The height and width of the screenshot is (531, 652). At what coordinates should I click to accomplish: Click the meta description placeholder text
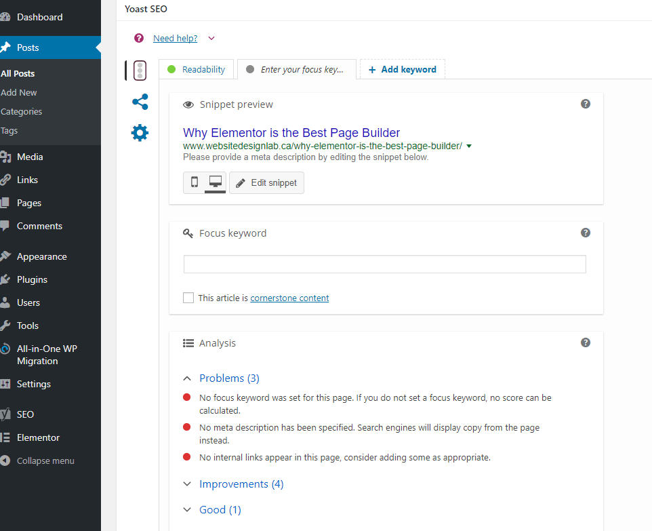pos(306,157)
